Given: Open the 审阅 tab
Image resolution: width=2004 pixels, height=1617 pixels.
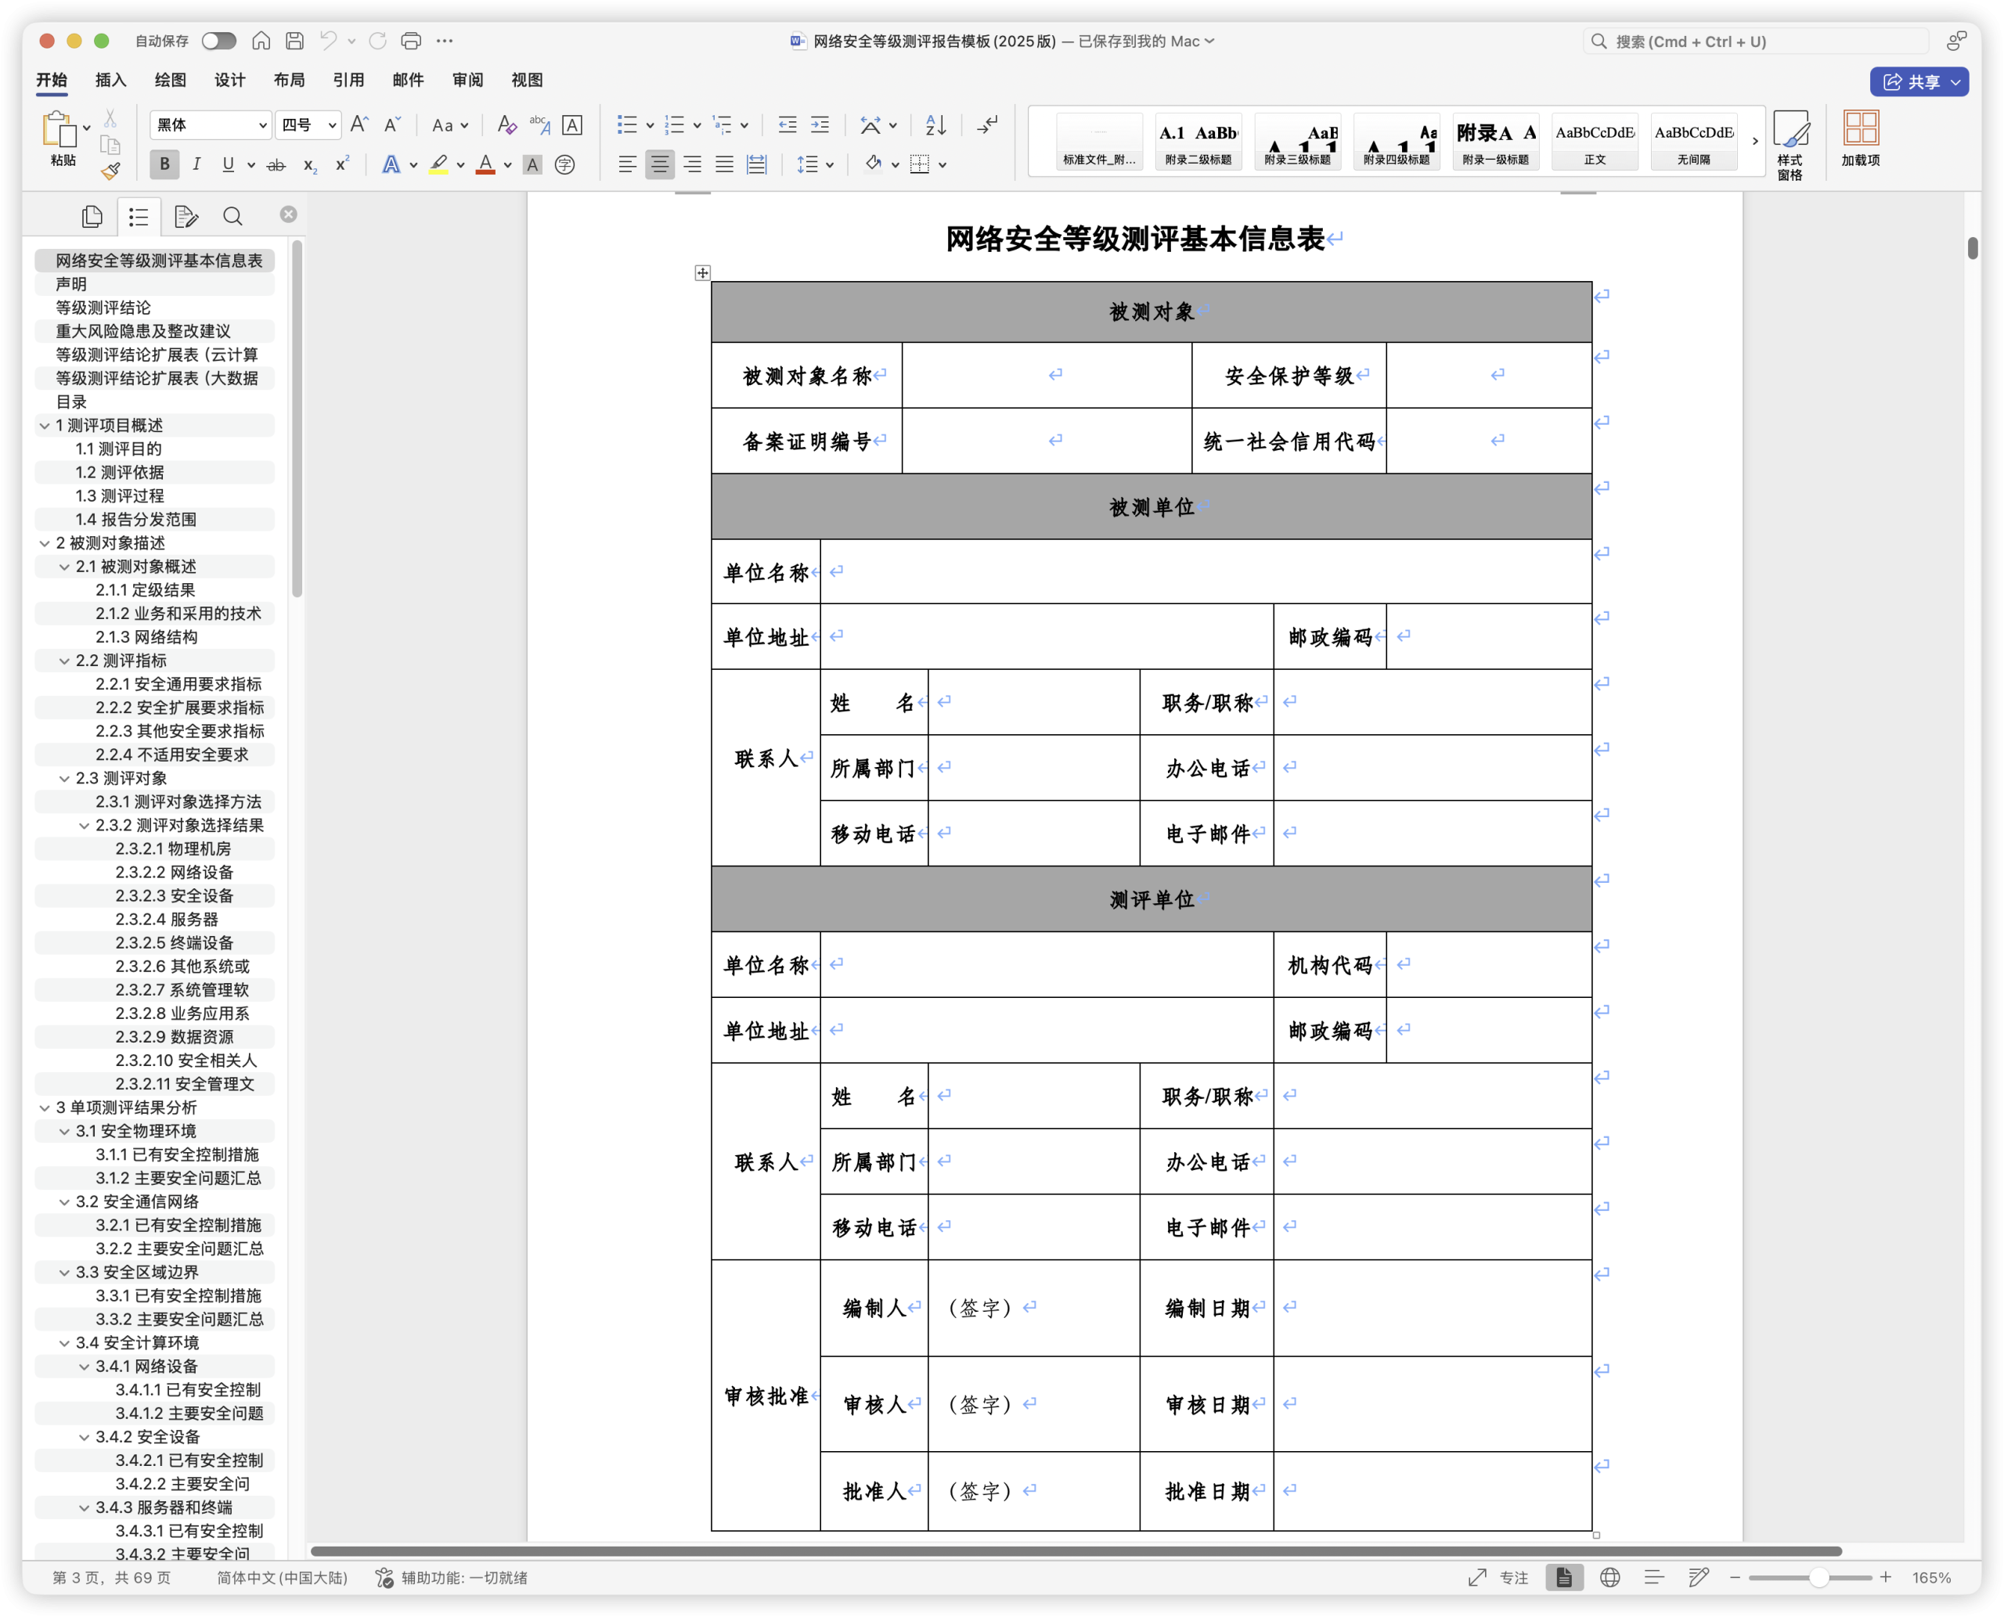Looking at the screenshot, I should click(x=467, y=80).
